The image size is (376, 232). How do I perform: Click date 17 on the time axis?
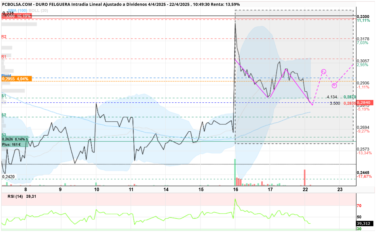click(x=270, y=190)
